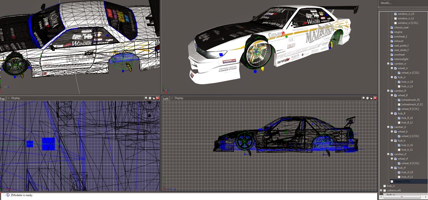Select the wheel_lf [COL] tree row
The image size is (428, 200).
410,109
